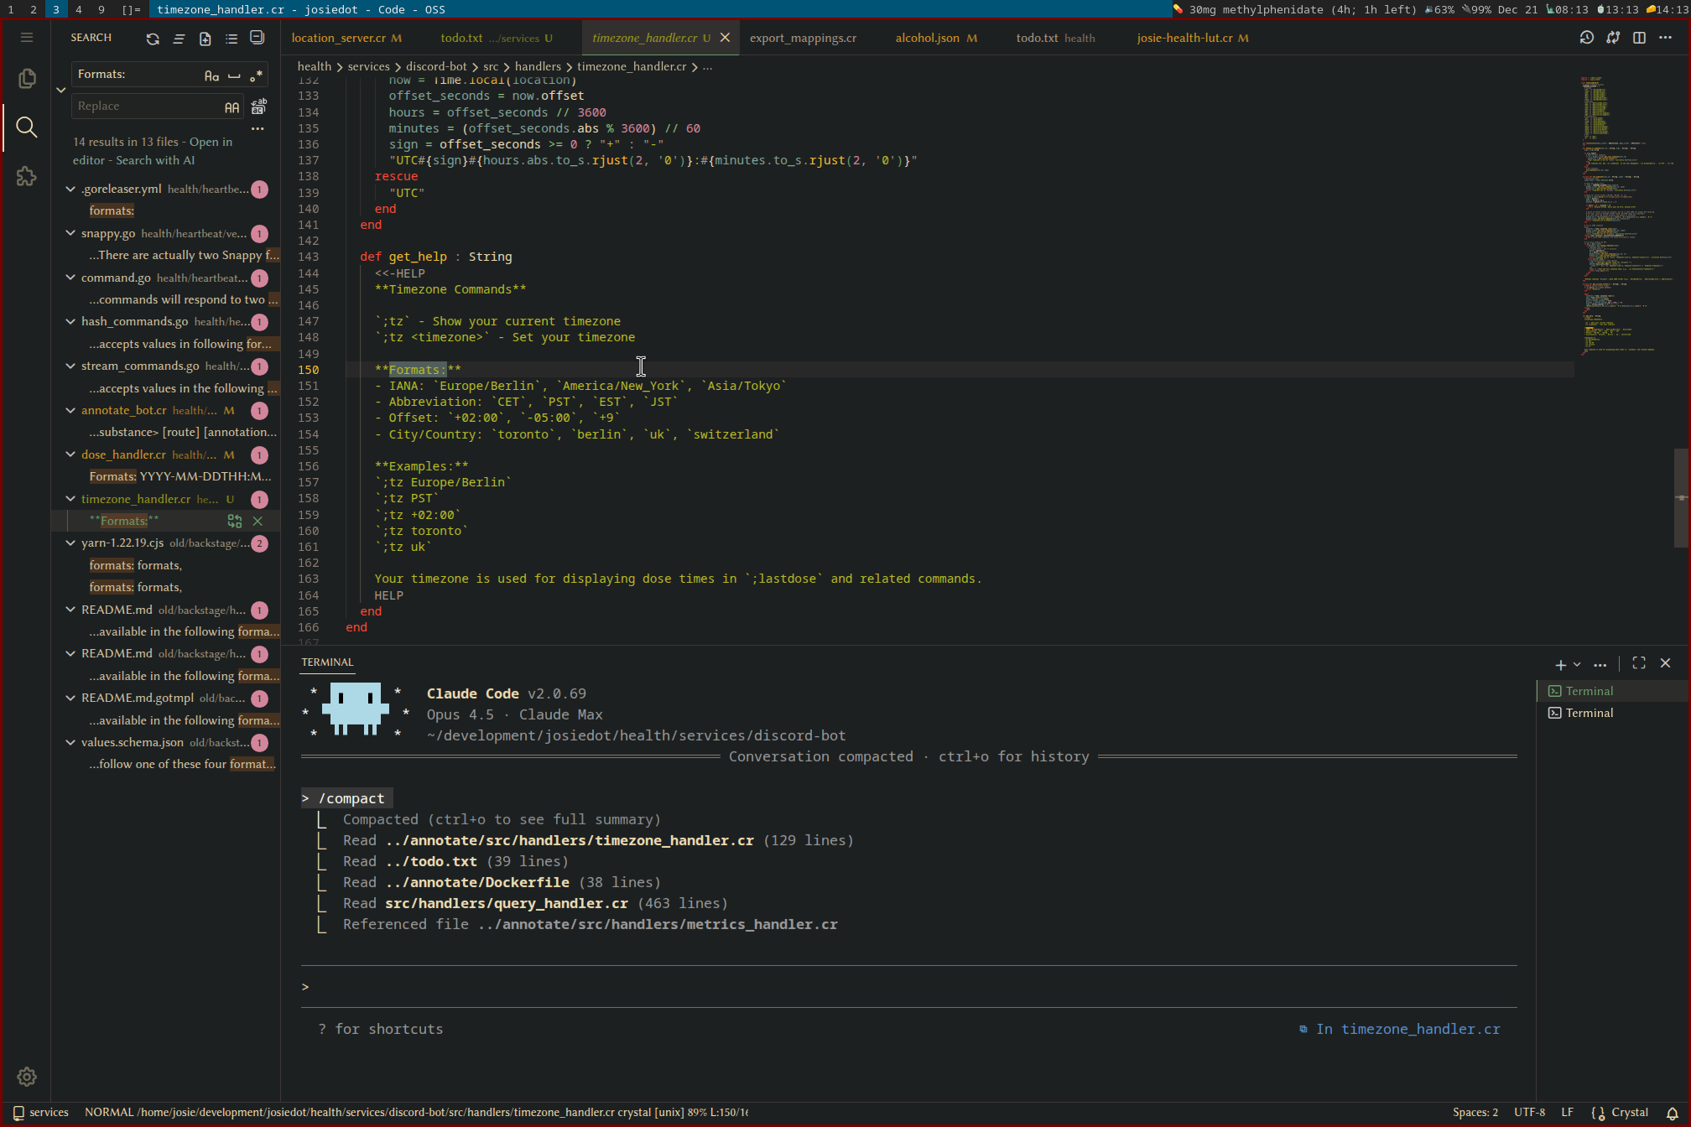Screen dimensions: 1691x1127
Task: Switch to the export_mappings.cr tab
Action: (x=803, y=38)
